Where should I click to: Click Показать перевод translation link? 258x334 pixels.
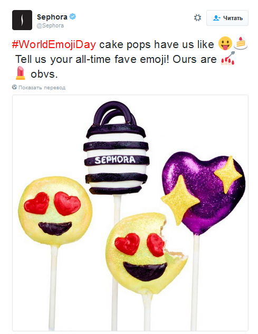[42, 88]
